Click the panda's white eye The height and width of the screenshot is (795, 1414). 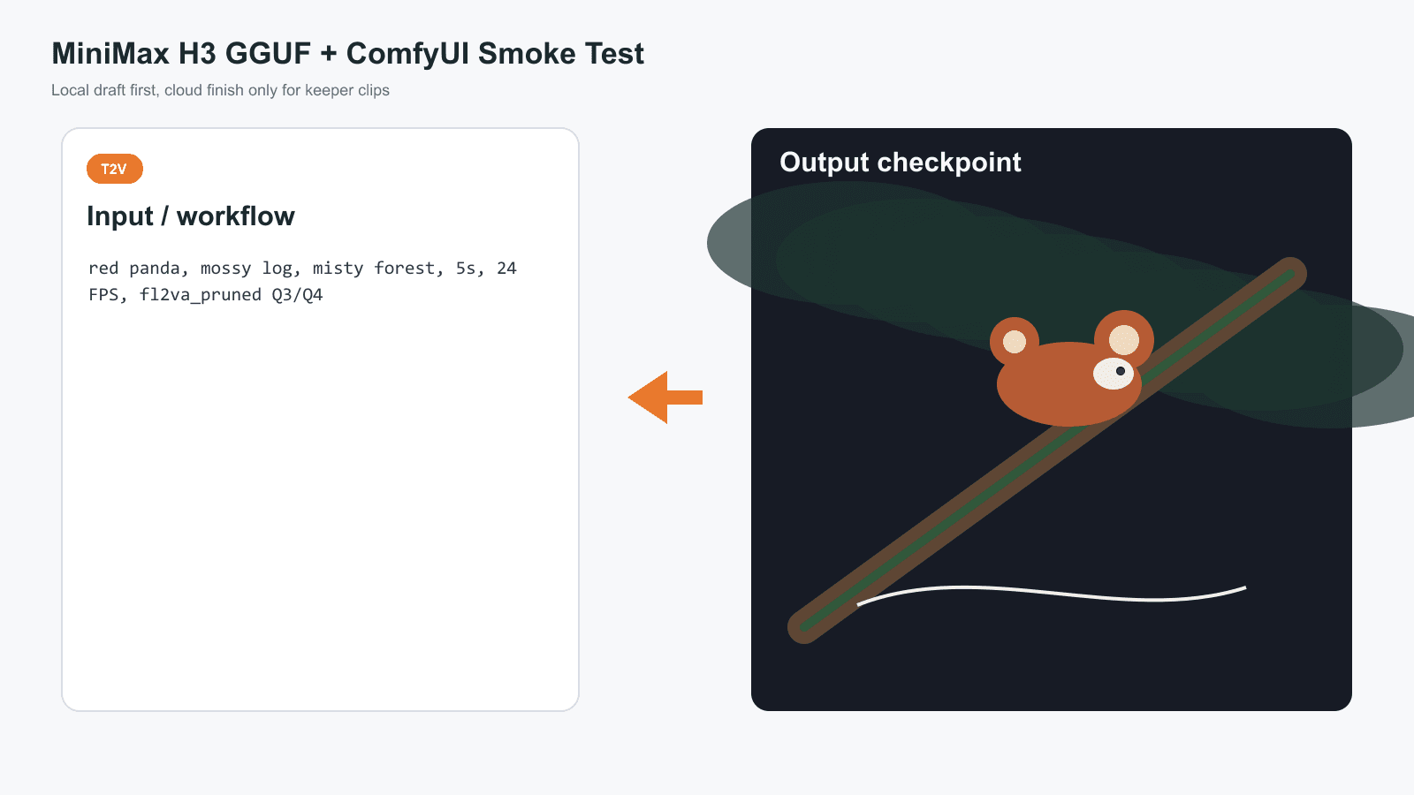point(1114,374)
